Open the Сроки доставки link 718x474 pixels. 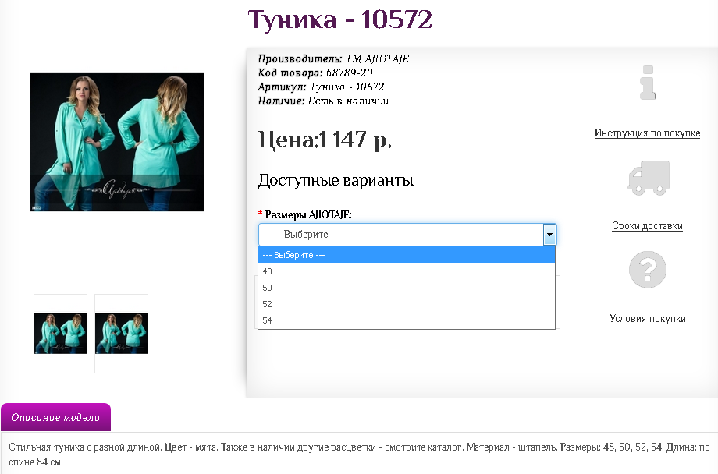pyautogui.click(x=647, y=226)
